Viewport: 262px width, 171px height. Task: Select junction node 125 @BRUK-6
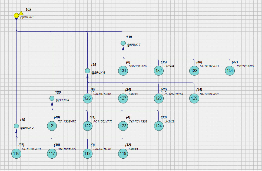[87, 71]
